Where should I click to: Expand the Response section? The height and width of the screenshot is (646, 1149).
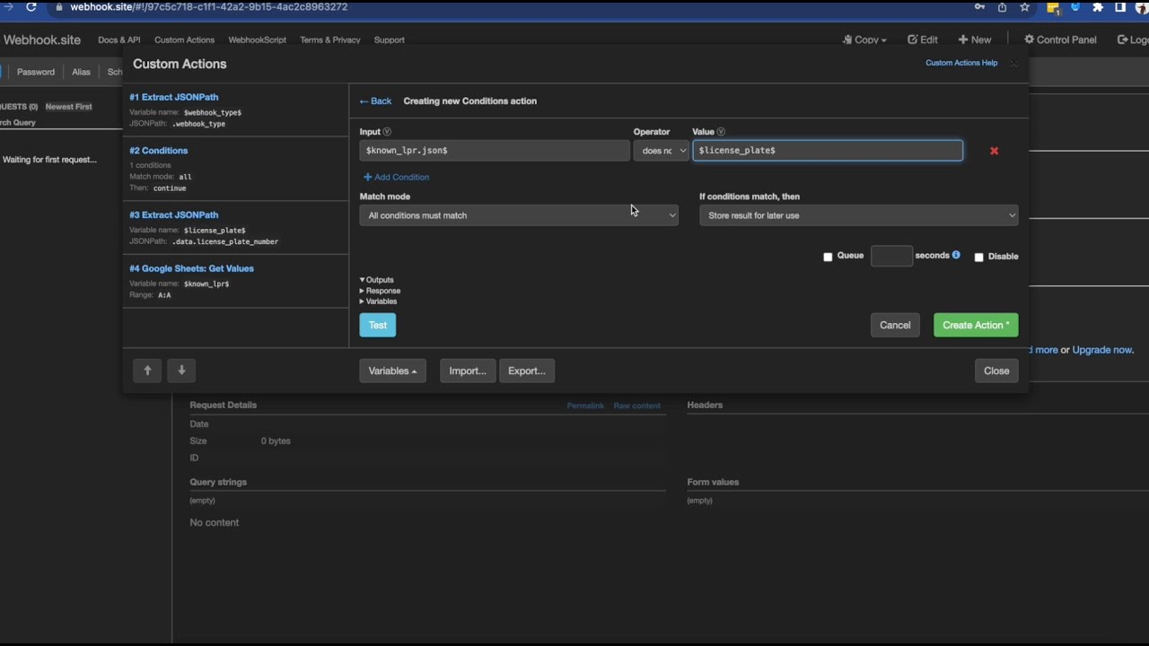click(381, 291)
